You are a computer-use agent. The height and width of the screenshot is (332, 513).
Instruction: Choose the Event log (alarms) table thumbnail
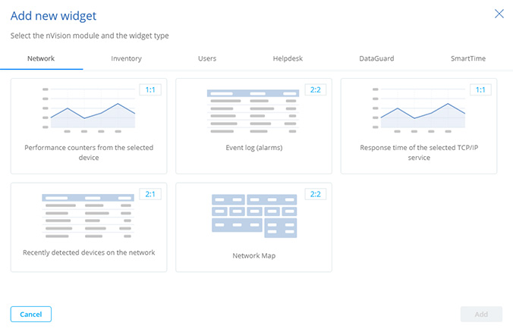pyautogui.click(x=253, y=111)
